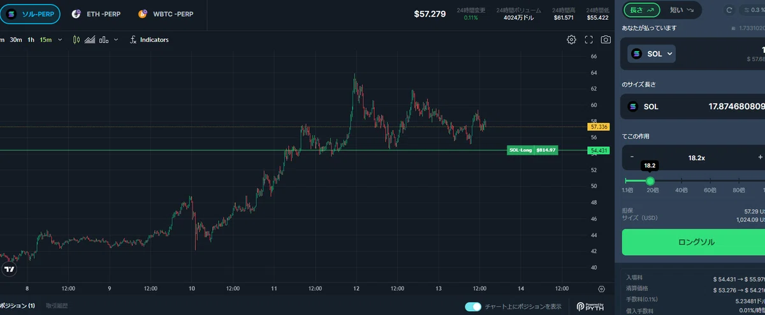765x315 pixels.
Task: Click the TradingView logo on the chart
Action: [x=9, y=270]
